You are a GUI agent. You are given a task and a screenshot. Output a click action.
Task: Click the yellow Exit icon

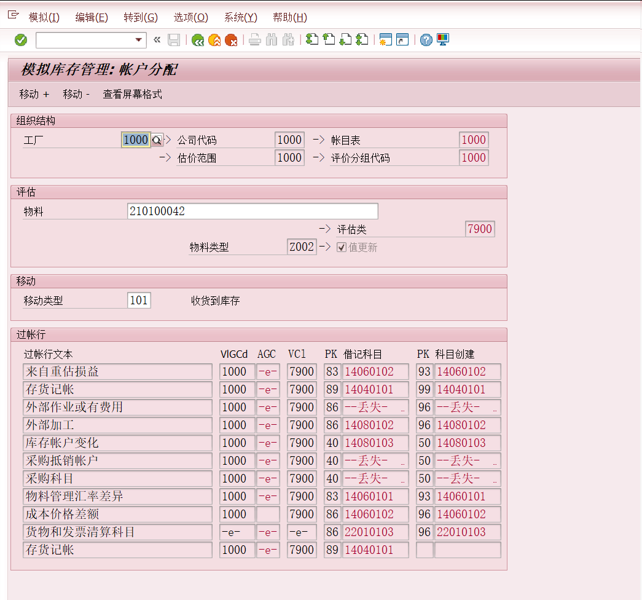click(214, 40)
